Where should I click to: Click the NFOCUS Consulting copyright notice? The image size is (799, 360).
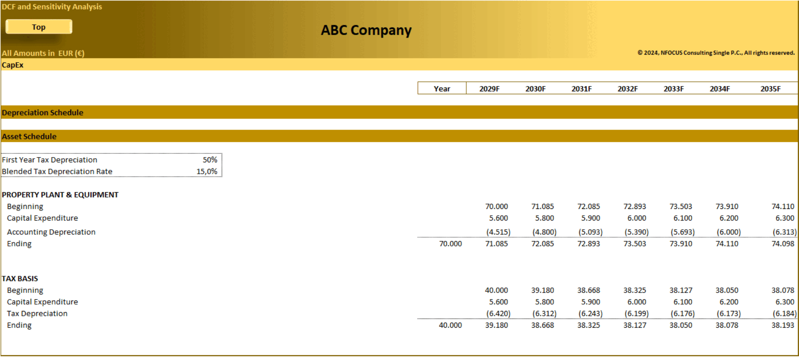tap(716, 53)
